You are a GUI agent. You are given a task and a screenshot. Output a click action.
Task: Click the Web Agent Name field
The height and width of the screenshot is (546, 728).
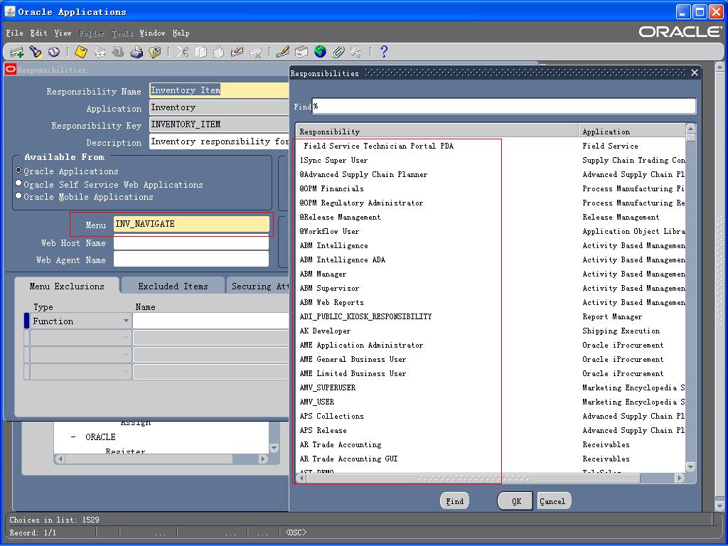191,259
